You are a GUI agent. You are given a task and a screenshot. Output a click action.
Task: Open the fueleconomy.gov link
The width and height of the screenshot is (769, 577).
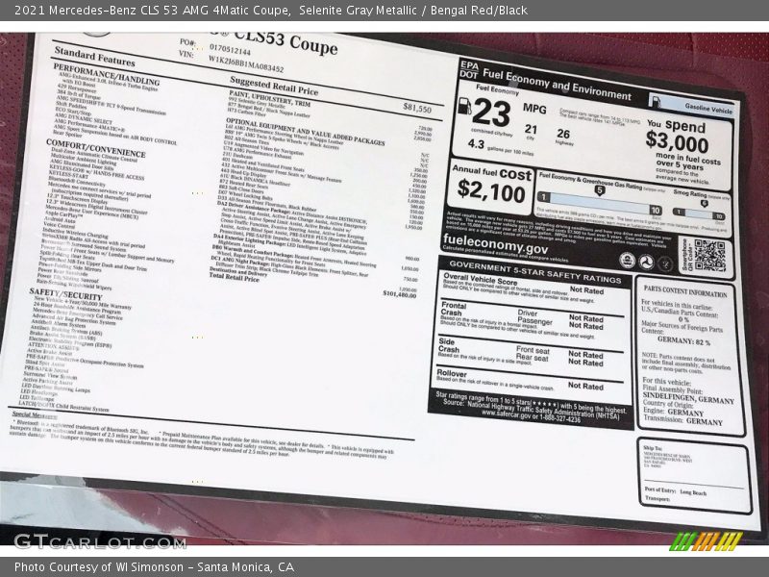495,244
